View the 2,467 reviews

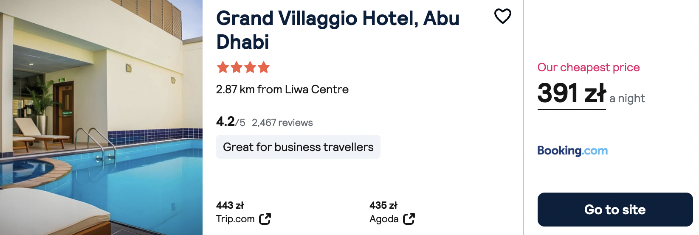[282, 123]
